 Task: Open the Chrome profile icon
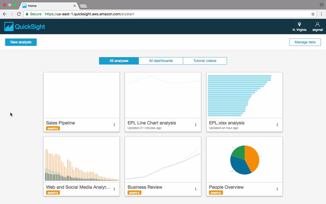point(322,5)
